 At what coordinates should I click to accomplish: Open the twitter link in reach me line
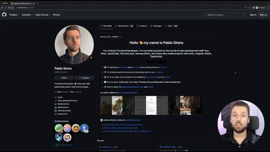151,87
